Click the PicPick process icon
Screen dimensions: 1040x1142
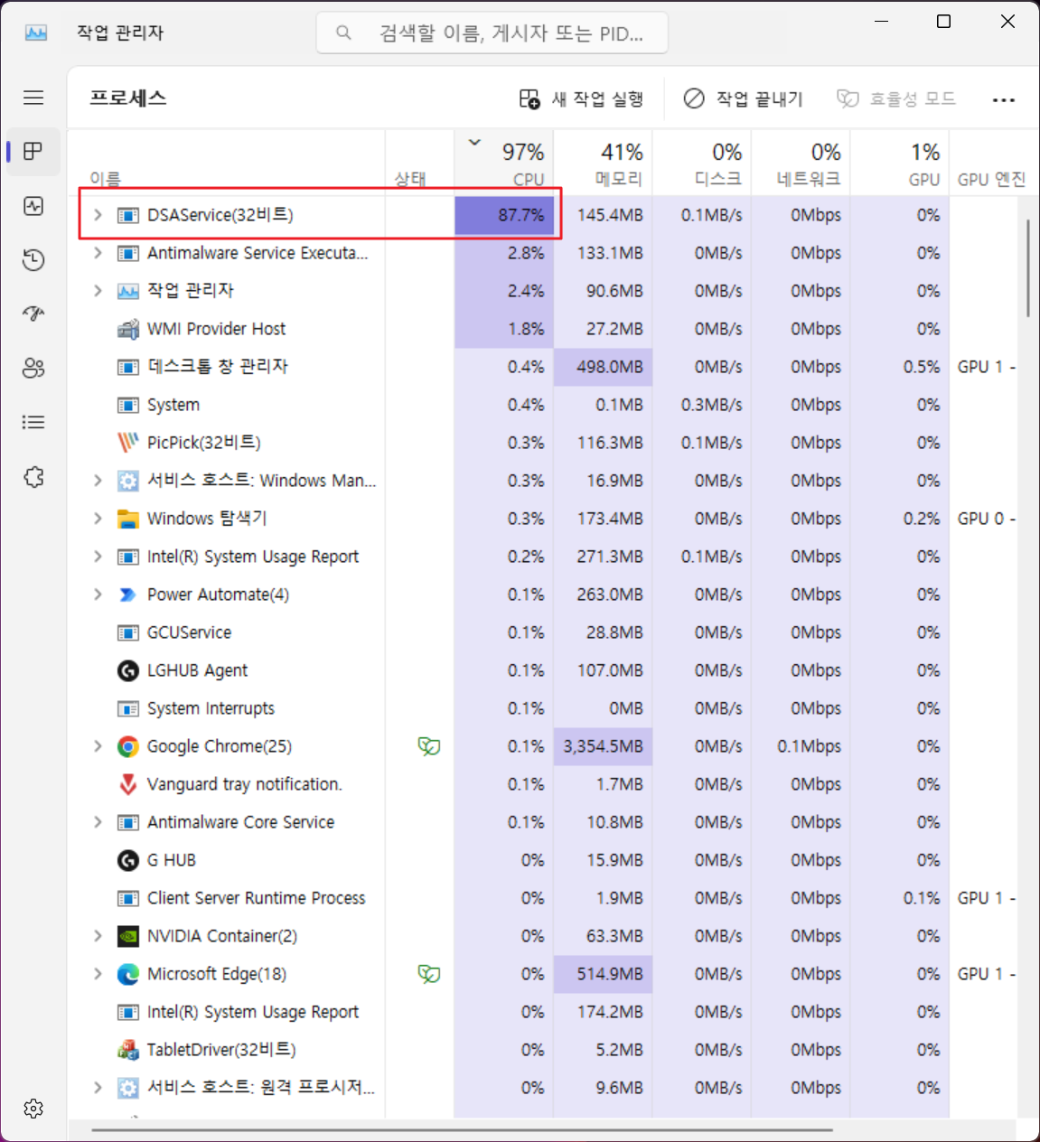coord(128,443)
